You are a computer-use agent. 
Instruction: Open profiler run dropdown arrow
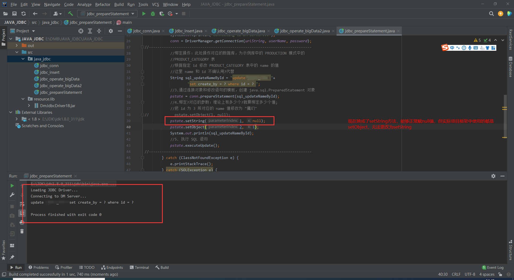pyautogui.click(x=177, y=14)
